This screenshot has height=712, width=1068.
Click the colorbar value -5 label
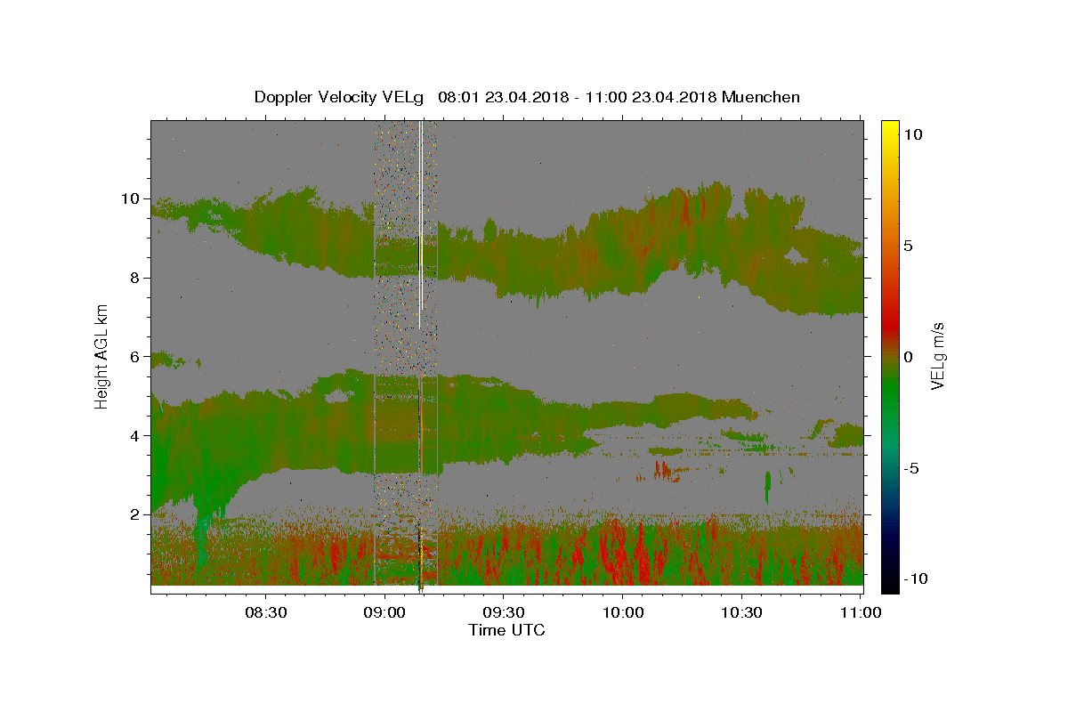pyautogui.click(x=911, y=468)
